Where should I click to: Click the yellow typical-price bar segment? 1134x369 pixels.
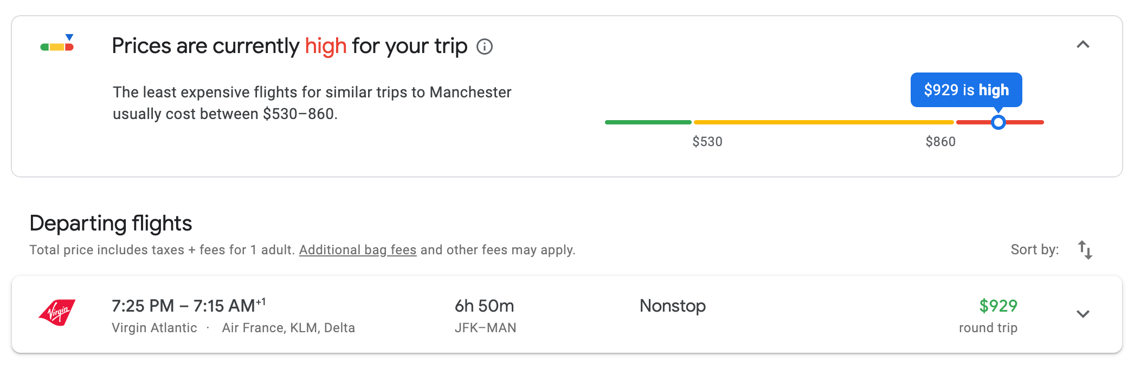tap(823, 122)
